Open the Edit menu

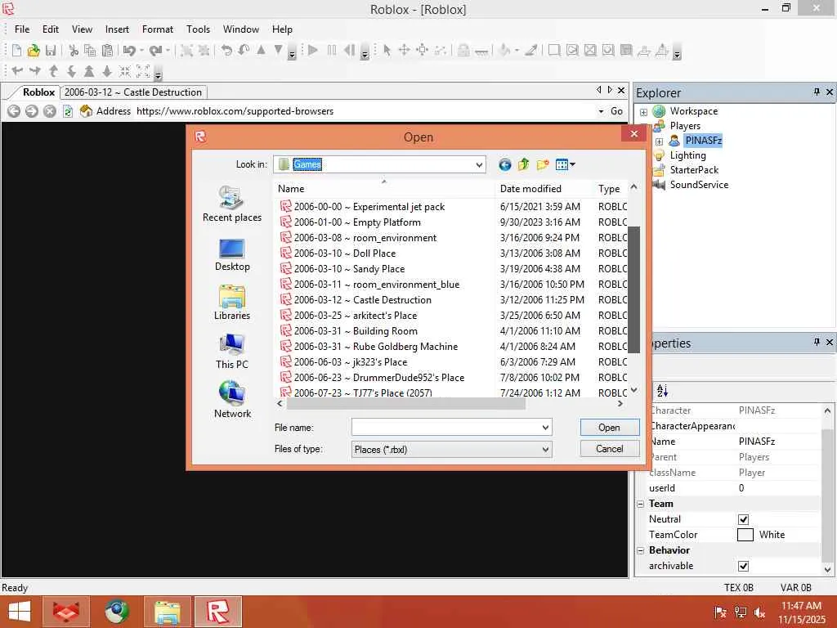(x=51, y=29)
